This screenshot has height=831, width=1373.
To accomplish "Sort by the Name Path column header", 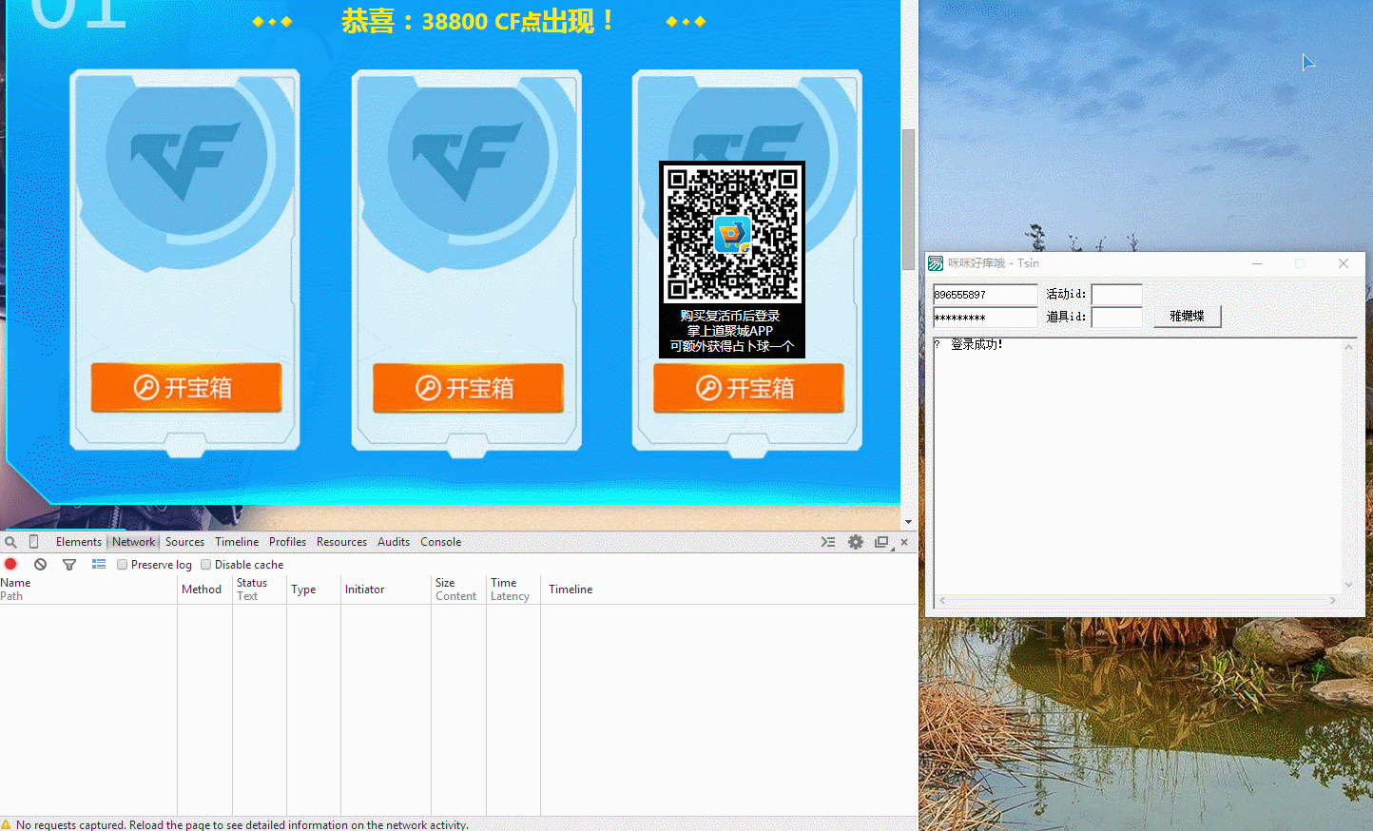I will coord(88,589).
